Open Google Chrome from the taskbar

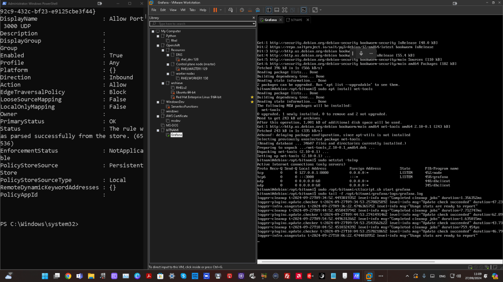[x=68, y=276]
